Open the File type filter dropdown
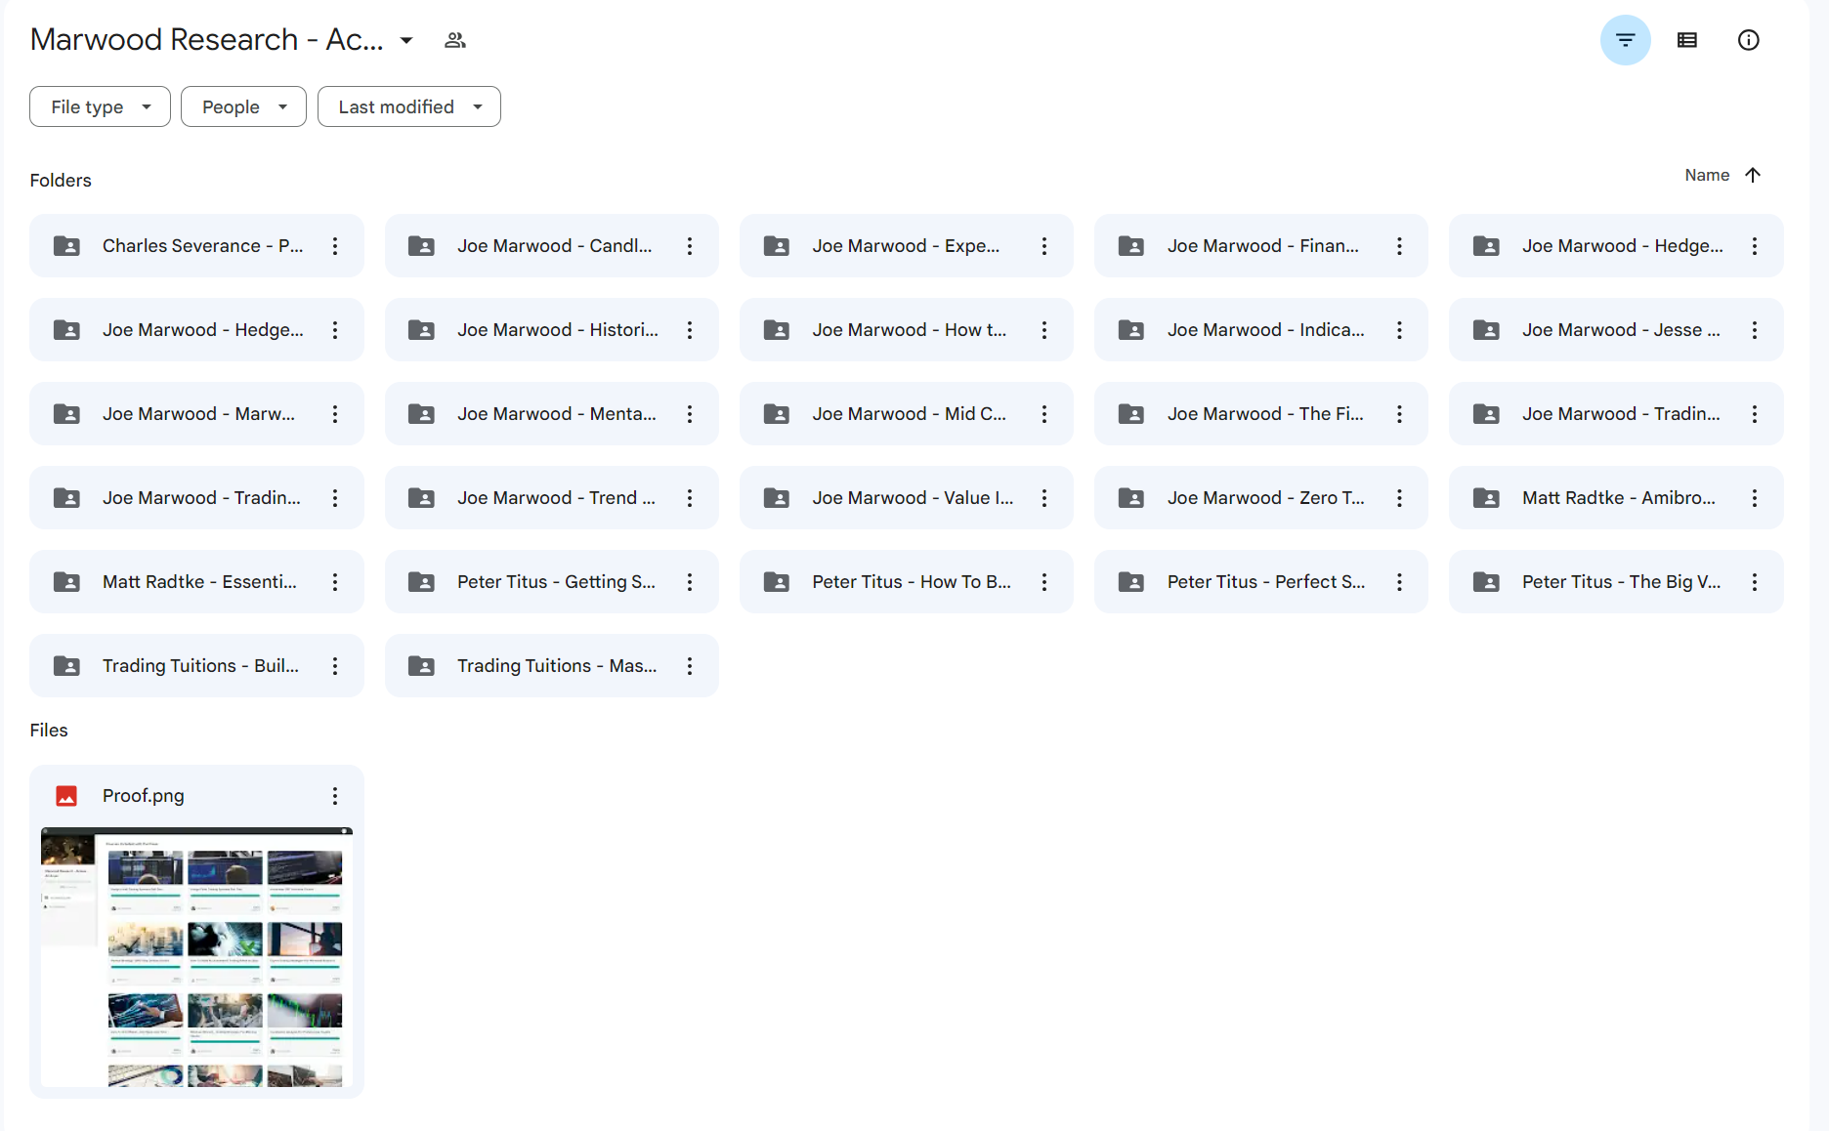 pyautogui.click(x=100, y=106)
